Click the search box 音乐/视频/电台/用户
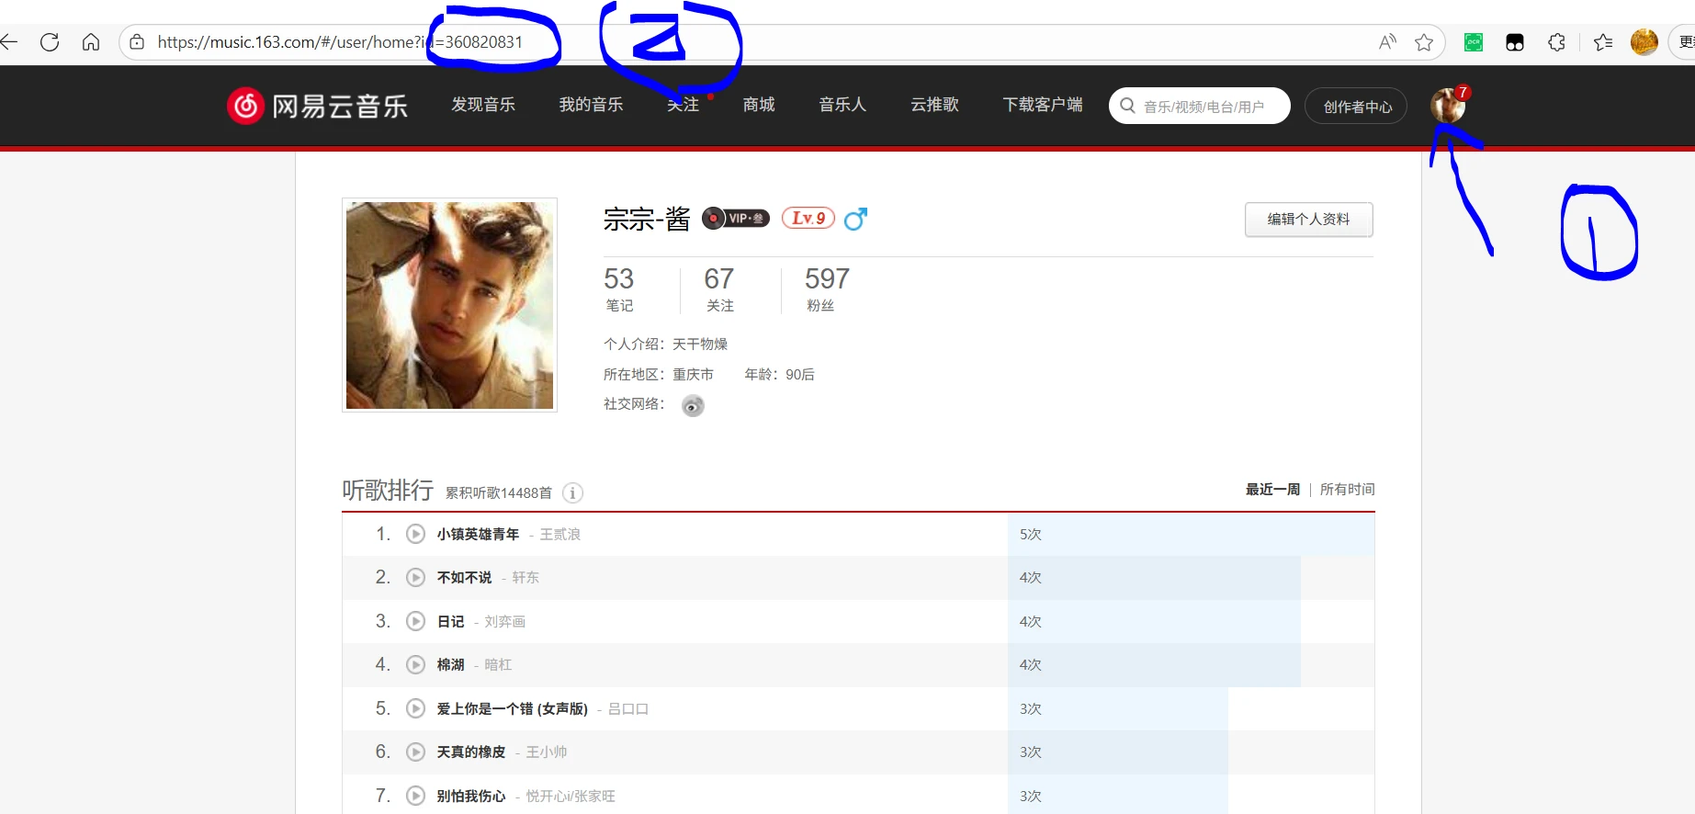This screenshot has width=1695, height=814. pyautogui.click(x=1203, y=107)
